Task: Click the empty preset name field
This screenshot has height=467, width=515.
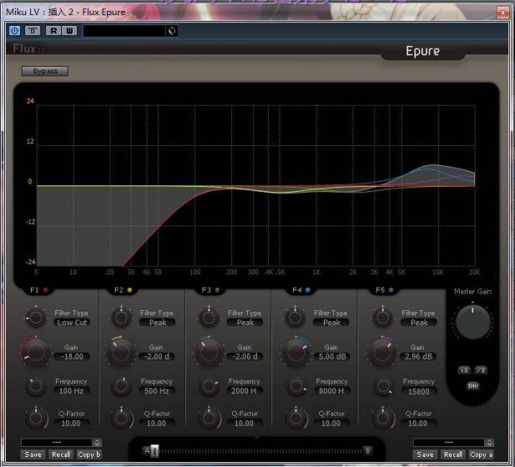Action: click(124, 31)
